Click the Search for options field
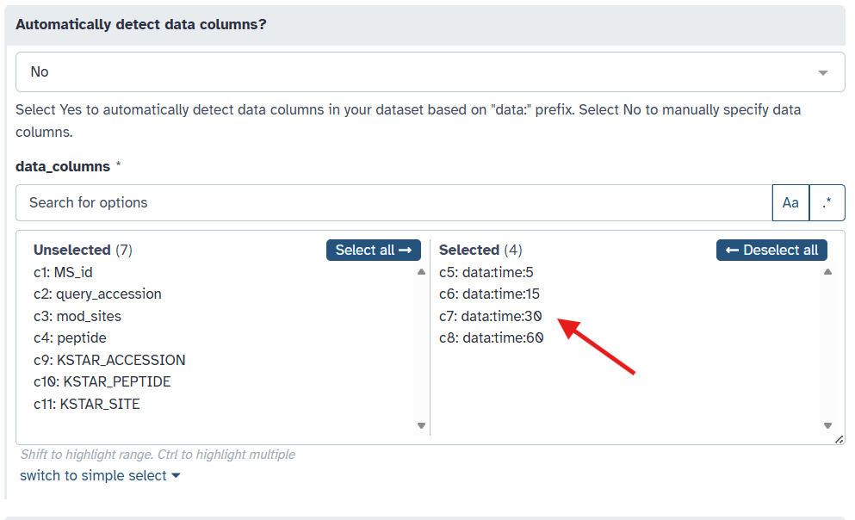 (x=393, y=203)
